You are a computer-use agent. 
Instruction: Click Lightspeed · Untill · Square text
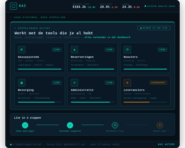coord(36,65)
